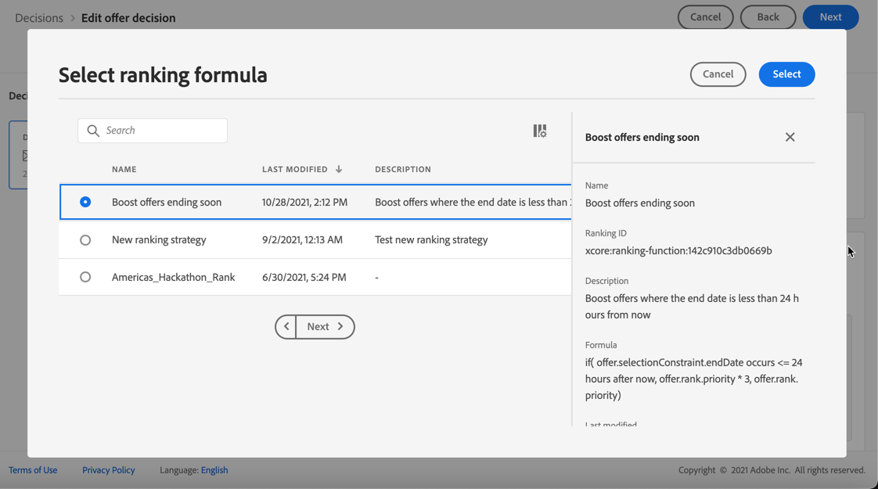Select Americas_Hackathon_Rank radio button
This screenshot has width=878, height=489.
coord(85,277)
